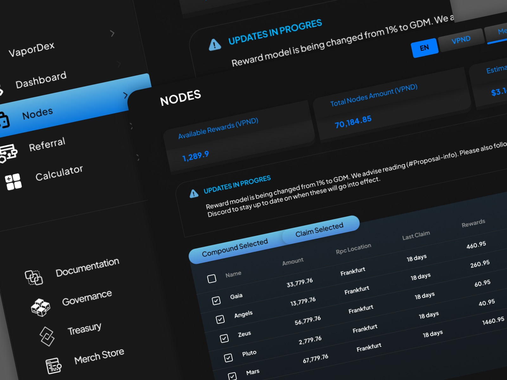This screenshot has height=380, width=507.
Task: Click the Claim Selected button
Action: (319, 231)
